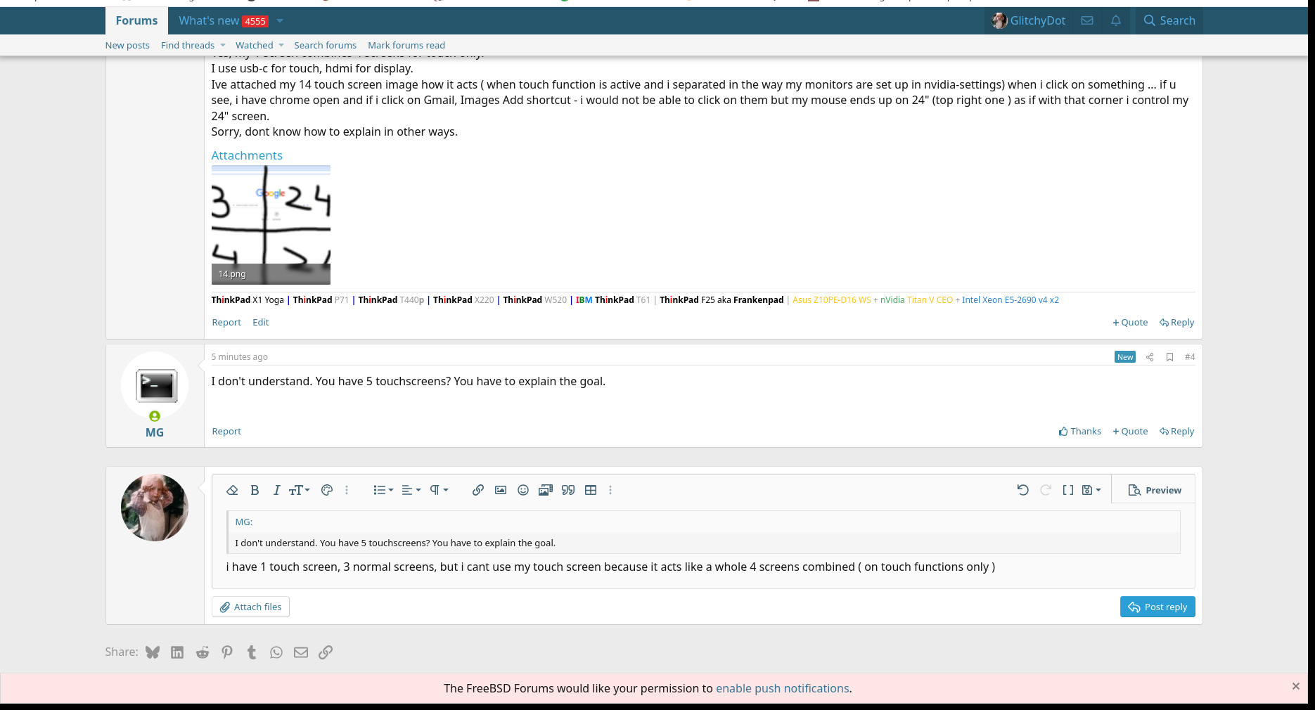
Task: Open the smilies emoji picker
Action: coord(522,490)
